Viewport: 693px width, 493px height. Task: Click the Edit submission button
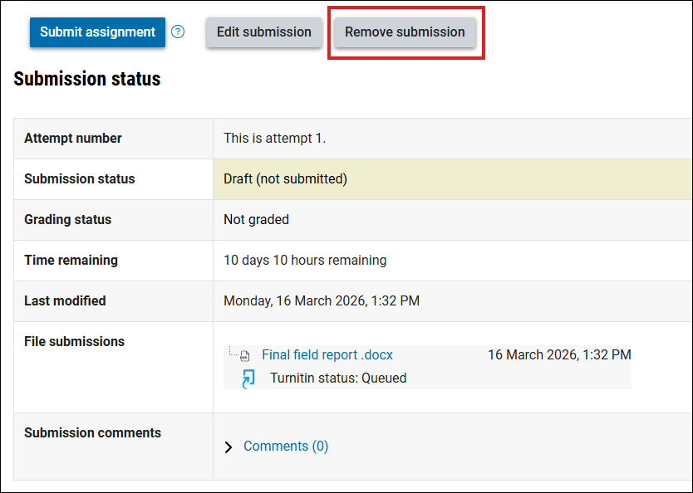pos(264,32)
